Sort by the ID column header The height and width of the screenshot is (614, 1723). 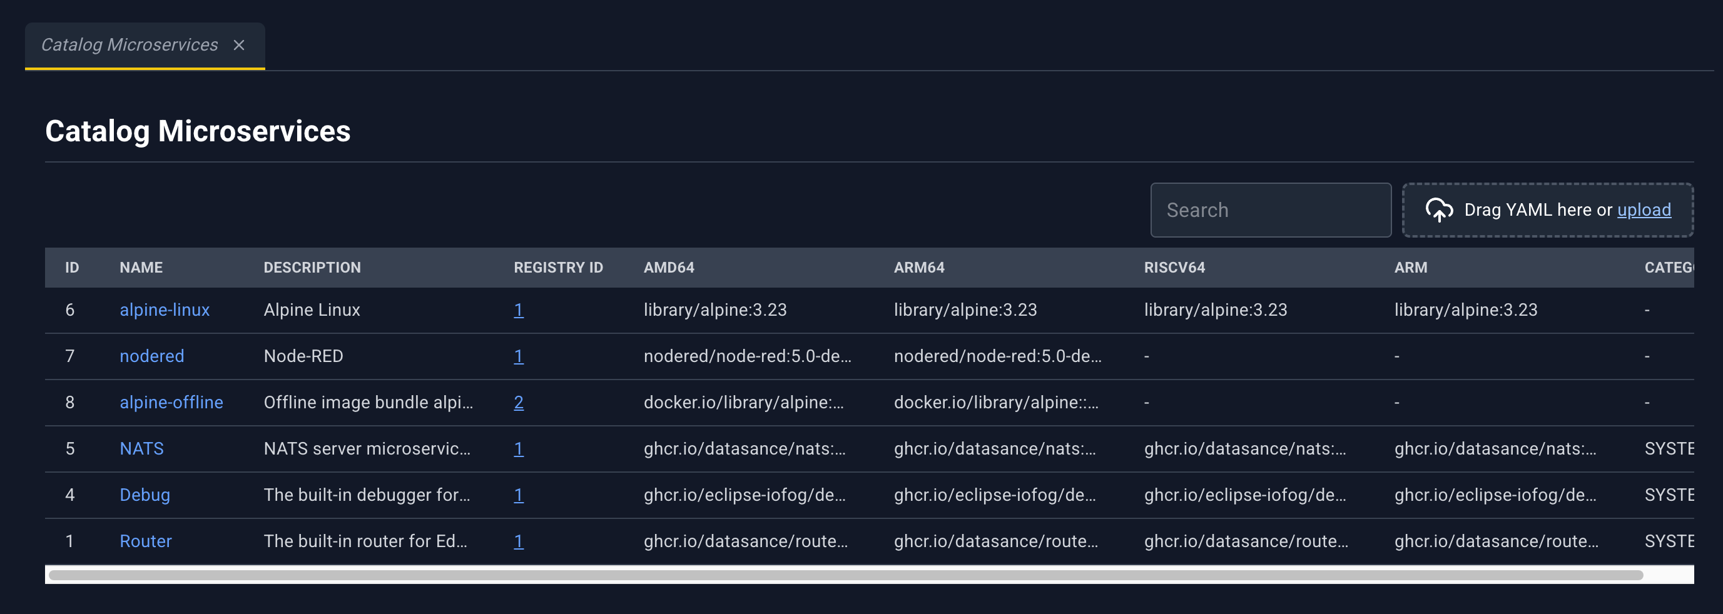click(x=72, y=268)
